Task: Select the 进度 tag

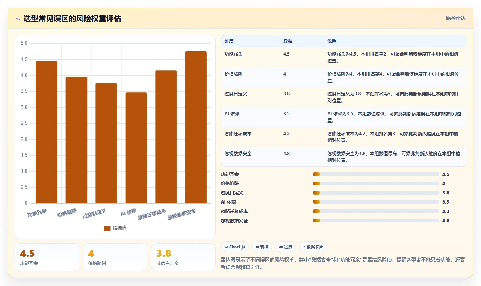Action: (x=286, y=247)
